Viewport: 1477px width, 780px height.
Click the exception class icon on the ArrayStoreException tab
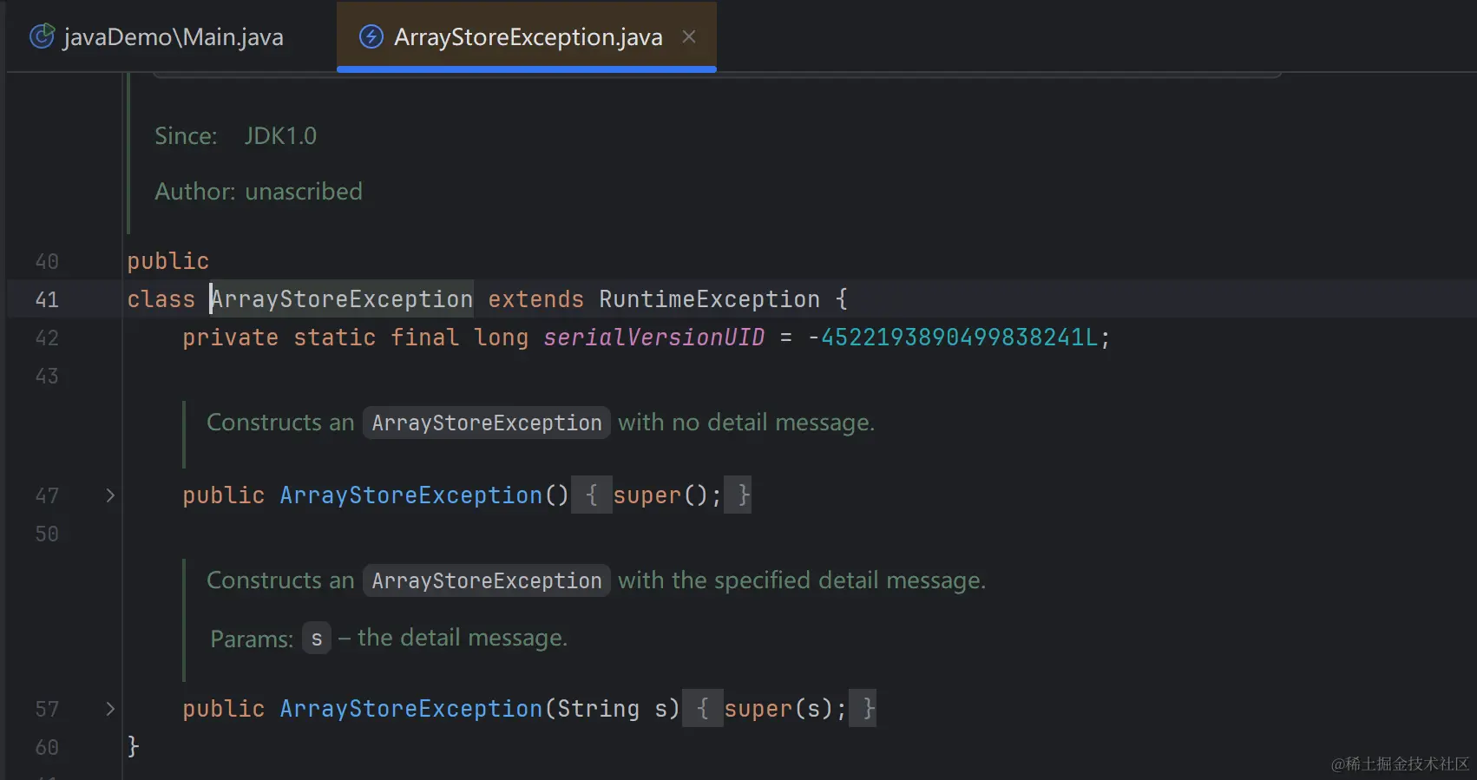tap(371, 36)
